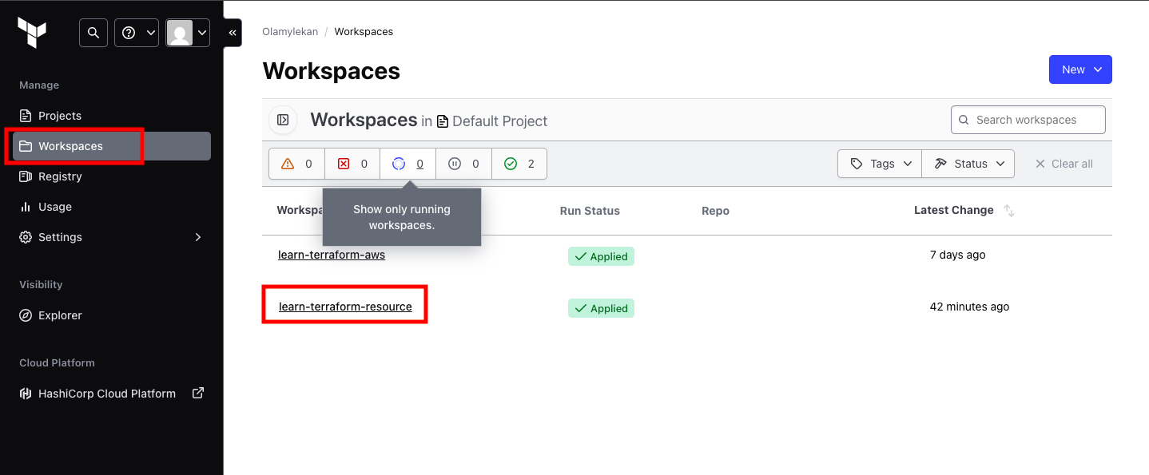The height and width of the screenshot is (475, 1149).
Task: Expand the Settings sidebar item
Action: point(112,237)
